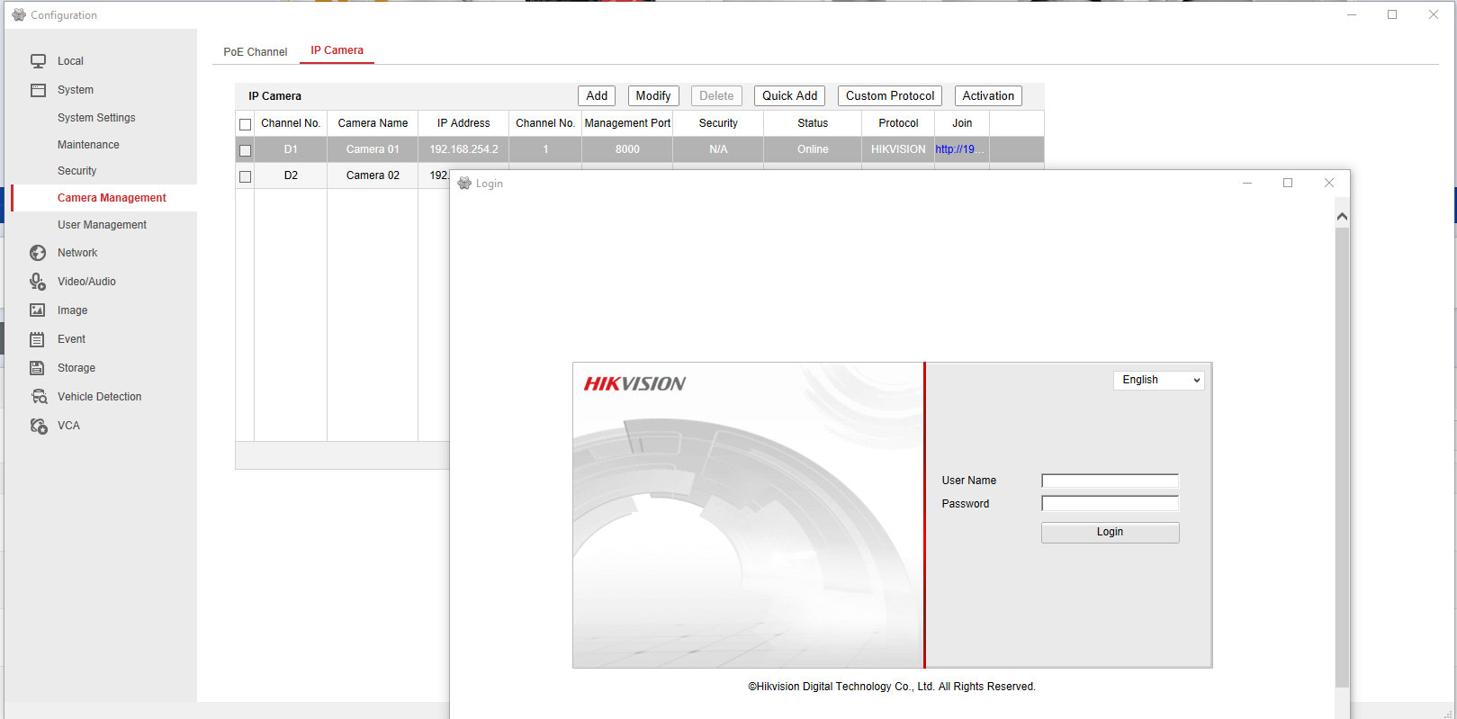Click the Login window gear icon
This screenshot has width=1457, height=719.
464,183
